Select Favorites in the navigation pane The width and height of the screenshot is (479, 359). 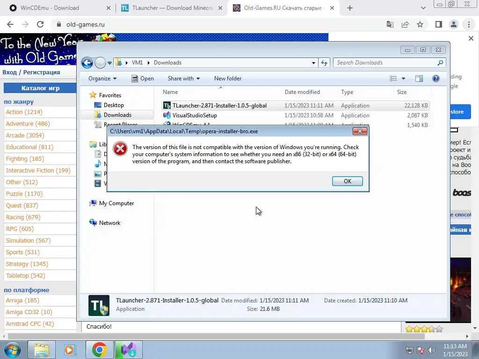point(110,95)
